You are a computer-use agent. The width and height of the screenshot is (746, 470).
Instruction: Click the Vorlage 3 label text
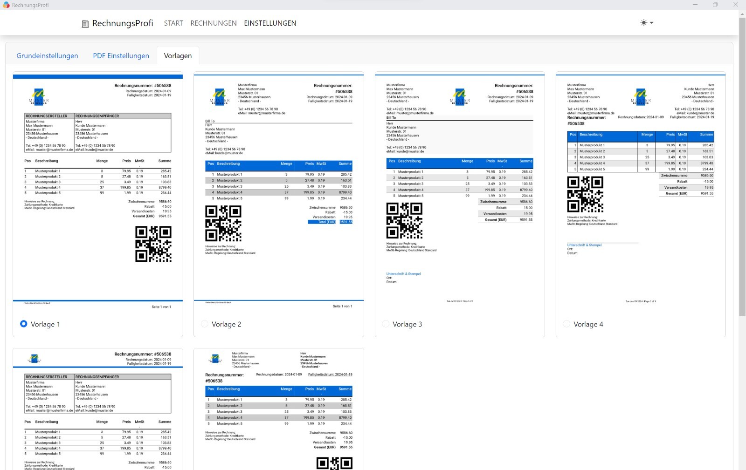pyautogui.click(x=408, y=324)
